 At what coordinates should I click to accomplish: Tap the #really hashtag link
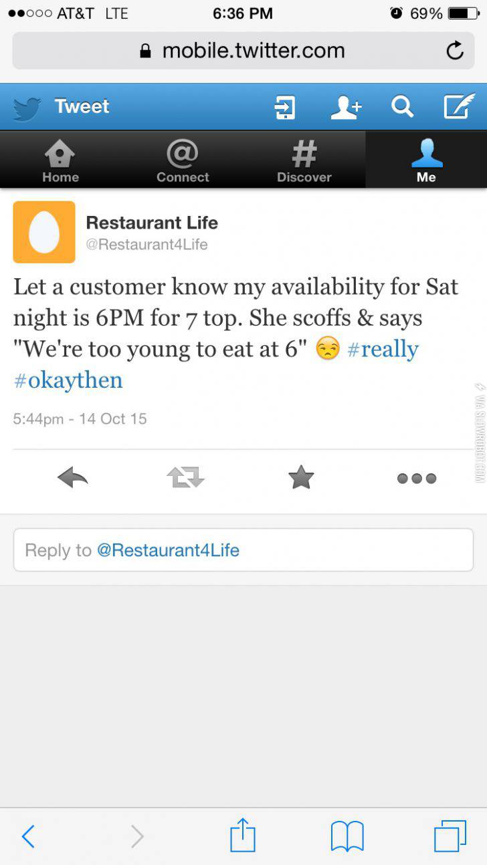pyautogui.click(x=383, y=349)
